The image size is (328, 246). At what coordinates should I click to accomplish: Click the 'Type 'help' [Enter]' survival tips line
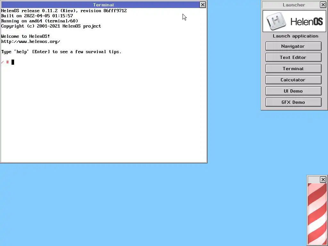coord(61,52)
